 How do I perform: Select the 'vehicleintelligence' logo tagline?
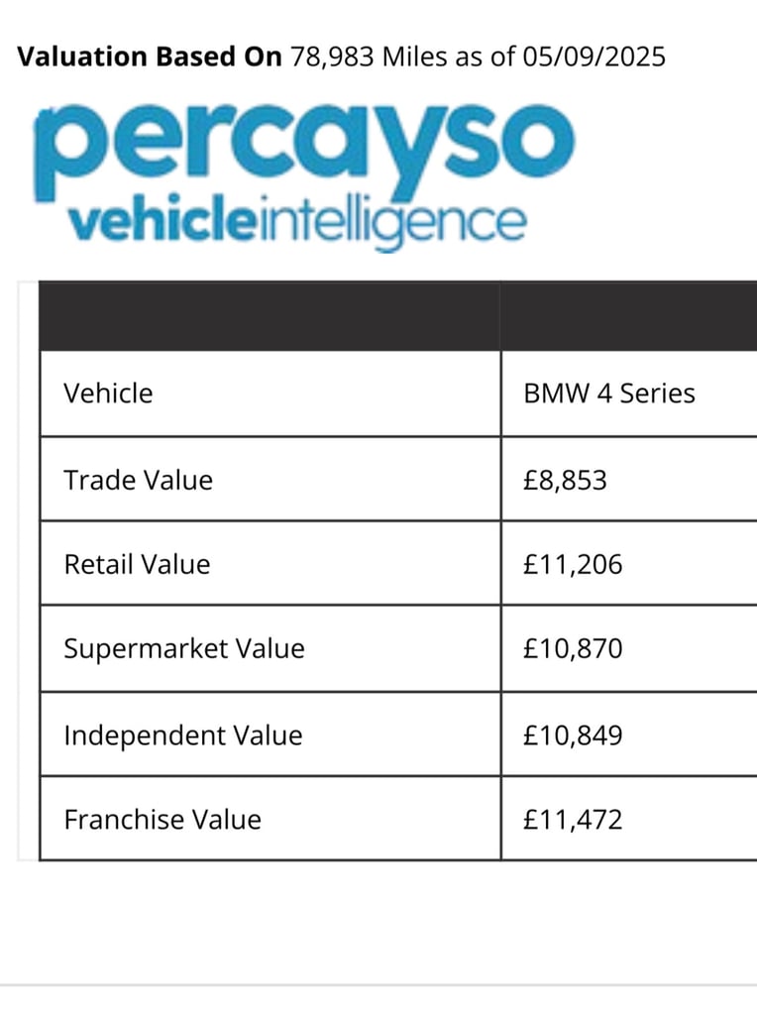coord(297,223)
